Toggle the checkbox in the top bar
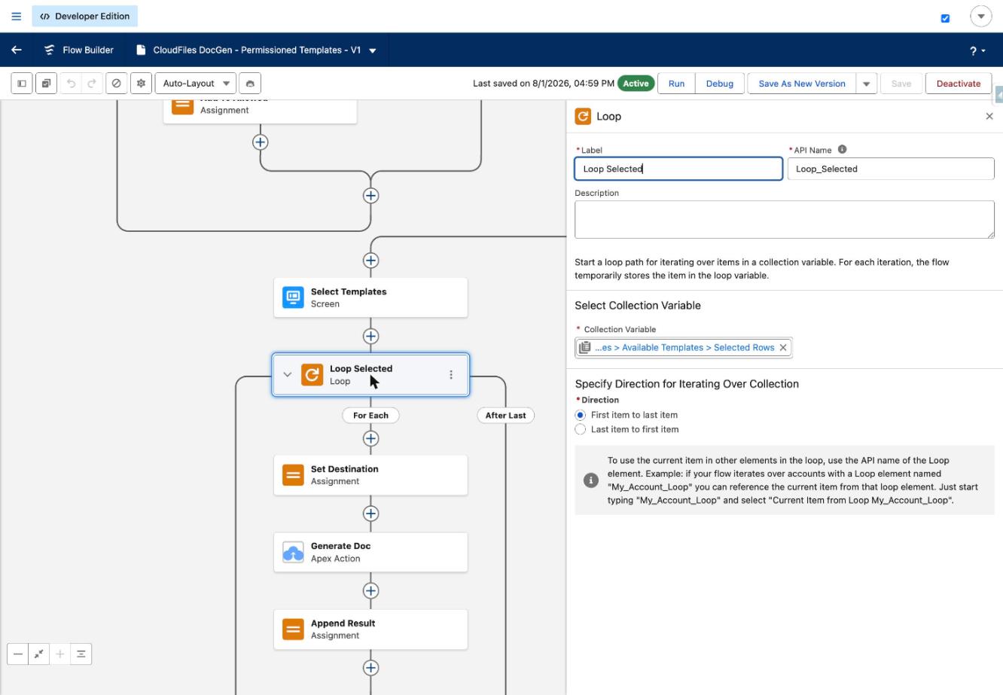Viewport: 1003px width, 695px height. click(946, 18)
